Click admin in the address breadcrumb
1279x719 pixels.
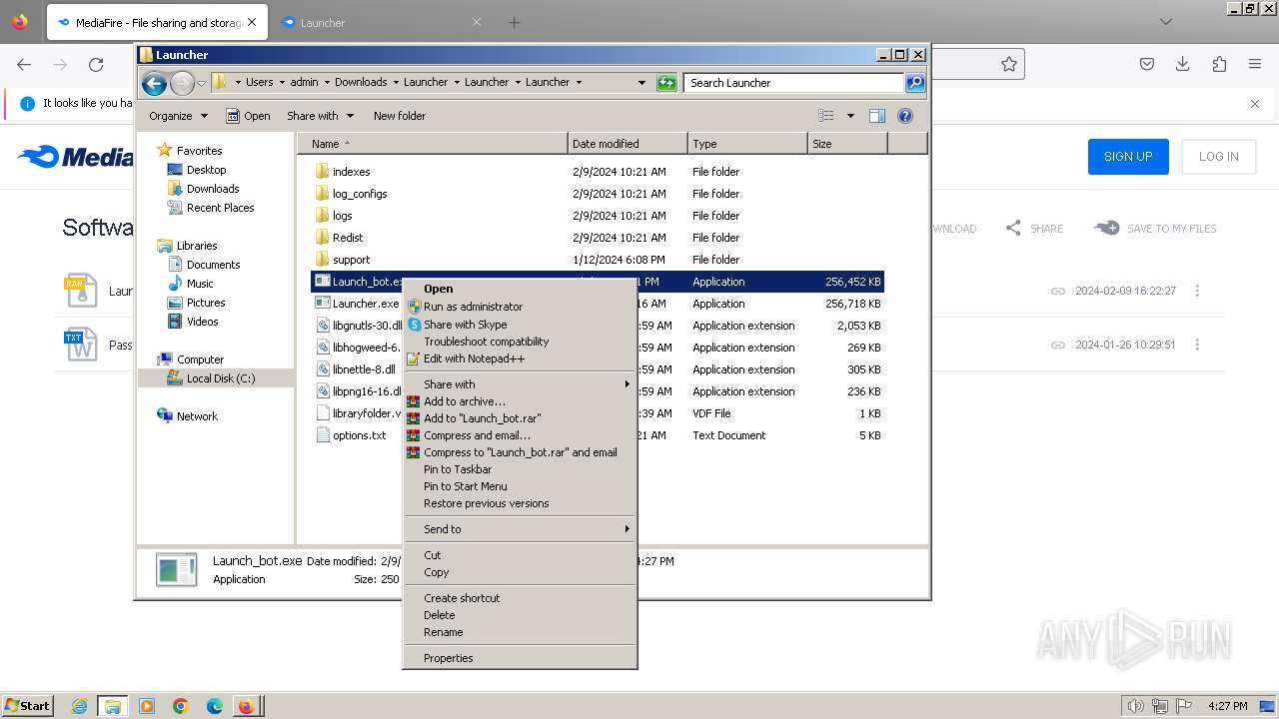(x=304, y=82)
